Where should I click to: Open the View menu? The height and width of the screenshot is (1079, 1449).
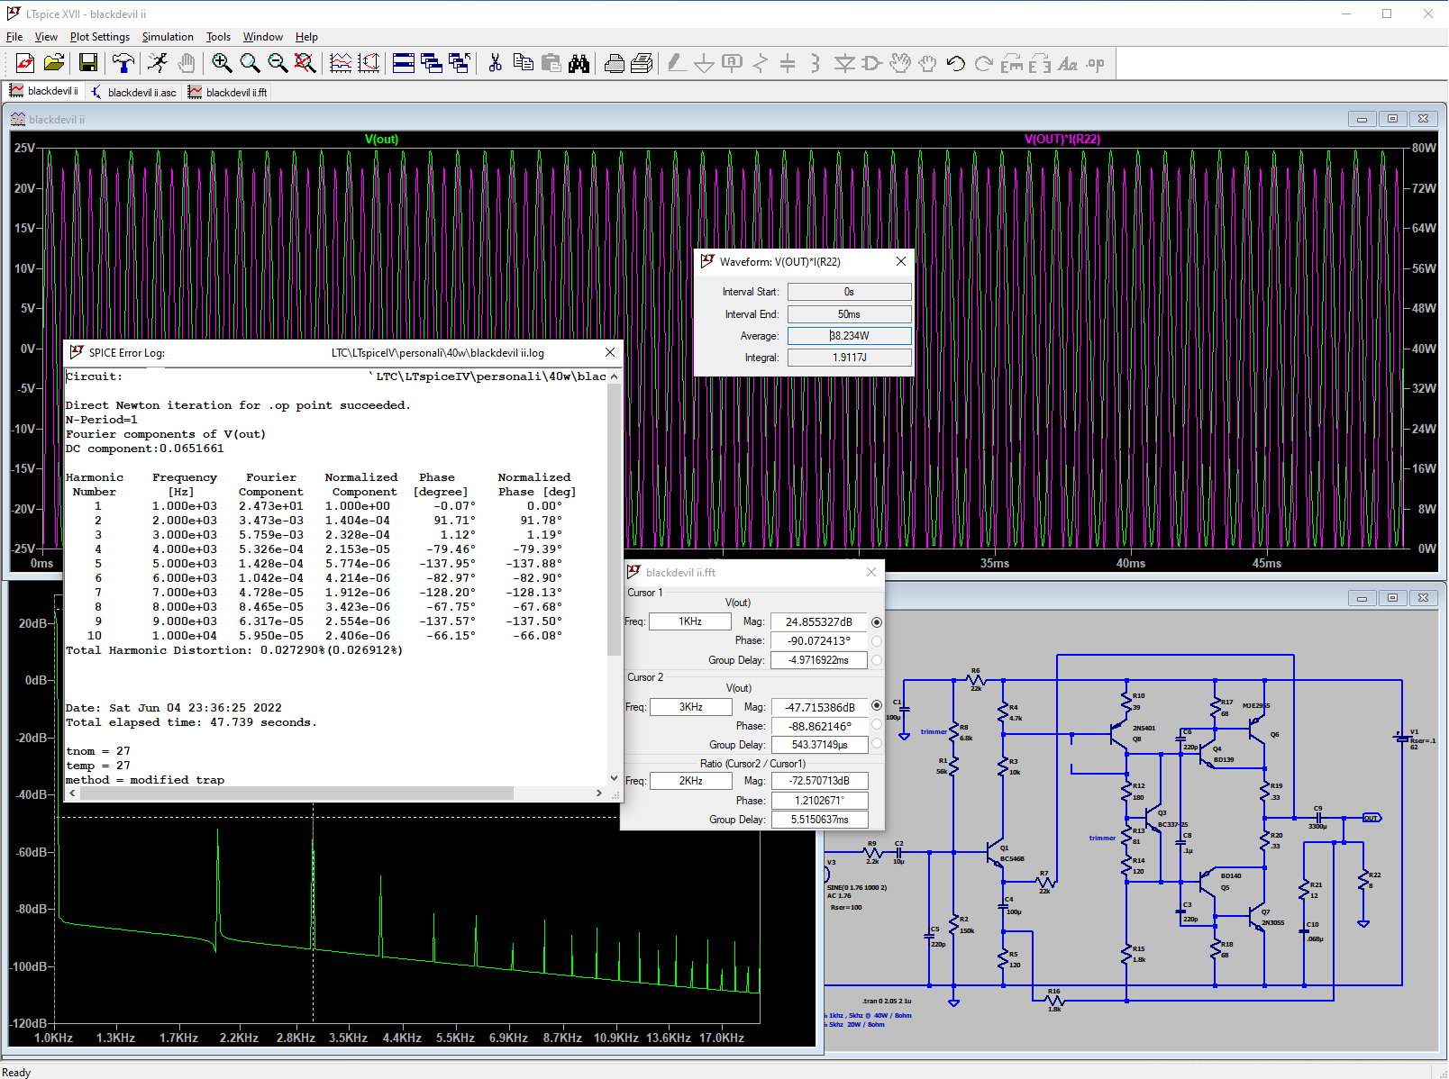(46, 37)
